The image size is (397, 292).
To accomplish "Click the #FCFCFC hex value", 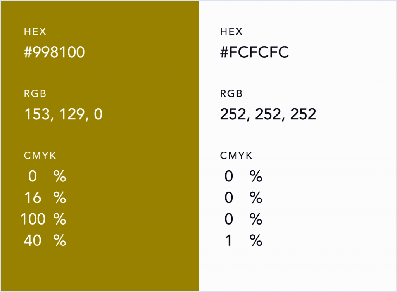I will [x=254, y=52].
